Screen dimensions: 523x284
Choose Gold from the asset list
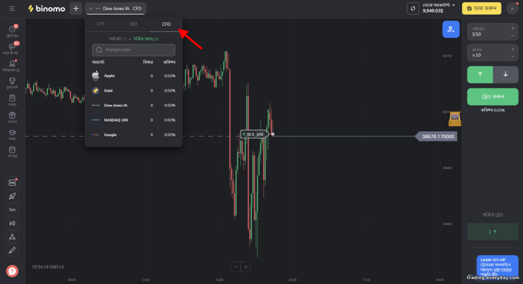133,90
